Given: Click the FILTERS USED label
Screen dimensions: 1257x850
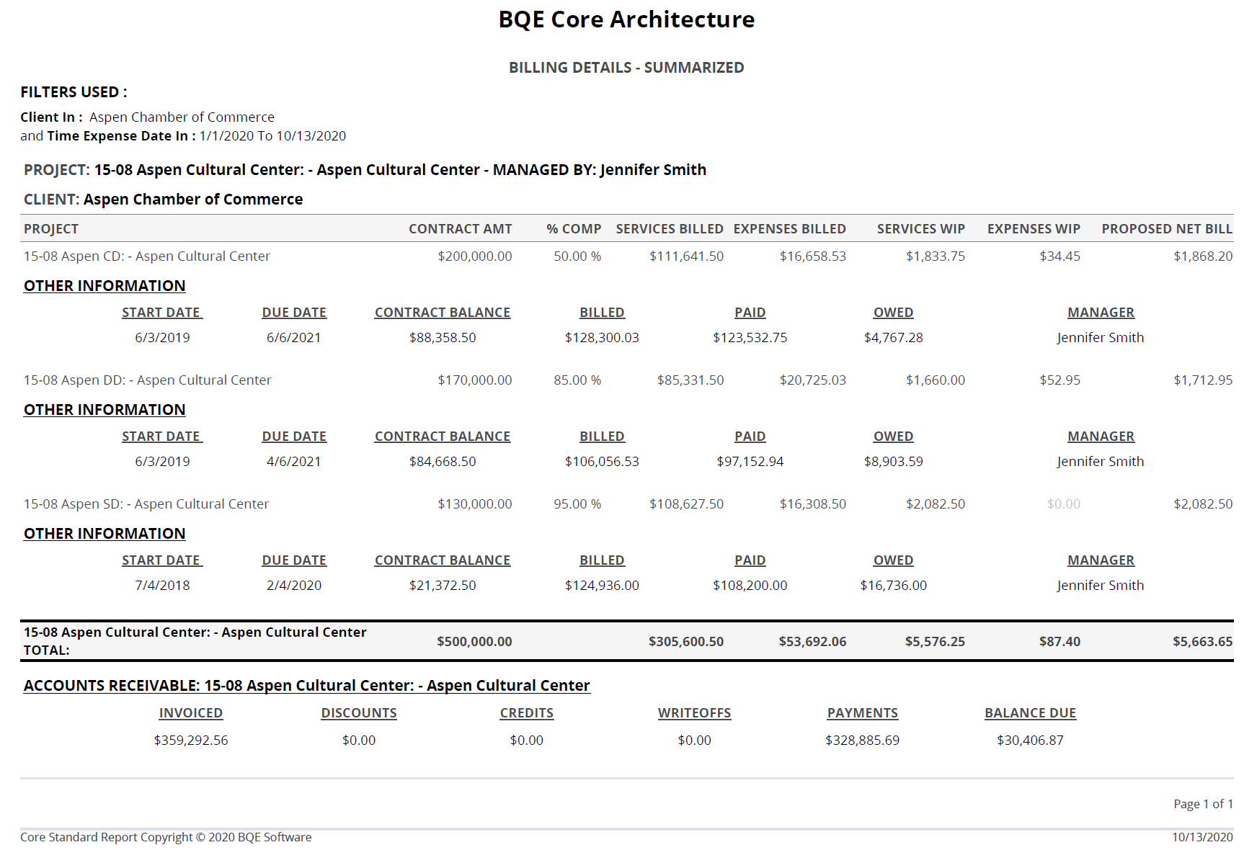Looking at the screenshot, I should point(74,92).
